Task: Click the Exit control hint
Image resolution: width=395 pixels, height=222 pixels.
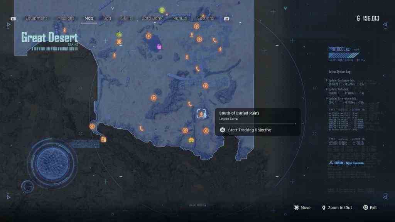Action: click(370, 208)
